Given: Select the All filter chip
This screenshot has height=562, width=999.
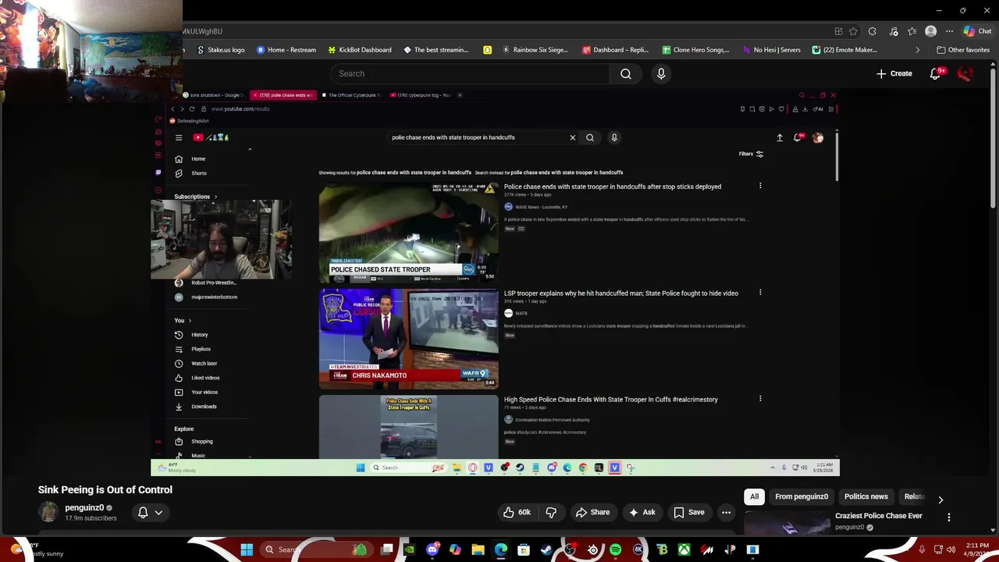Looking at the screenshot, I should (x=754, y=496).
